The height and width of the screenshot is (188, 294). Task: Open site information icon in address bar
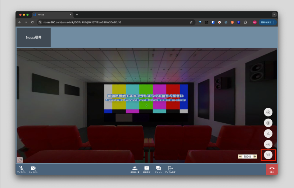click(x=40, y=22)
